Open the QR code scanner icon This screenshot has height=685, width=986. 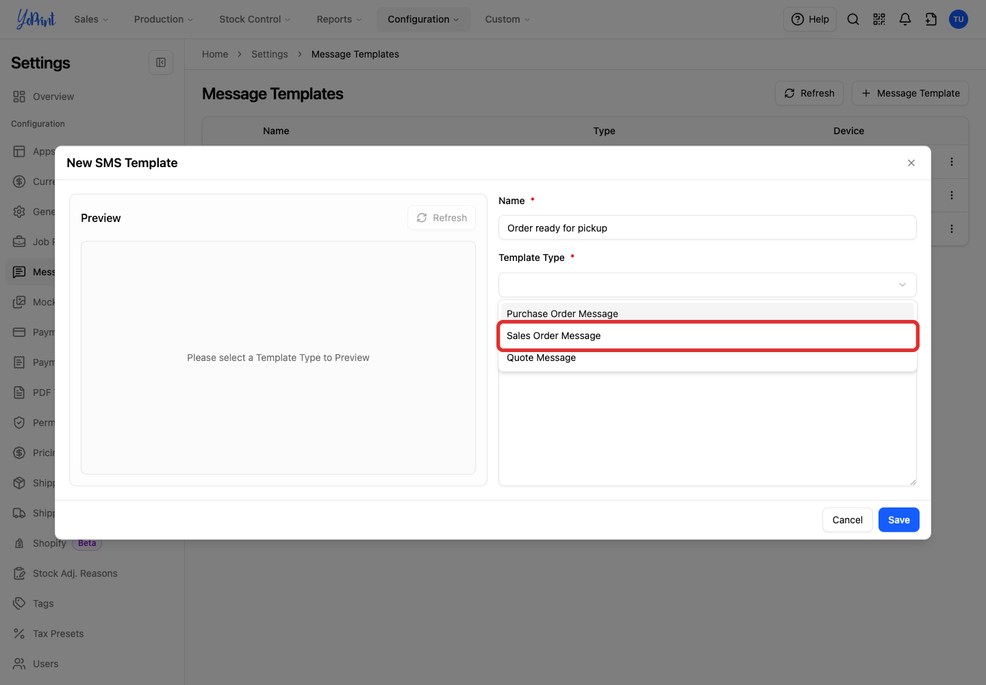click(x=879, y=19)
